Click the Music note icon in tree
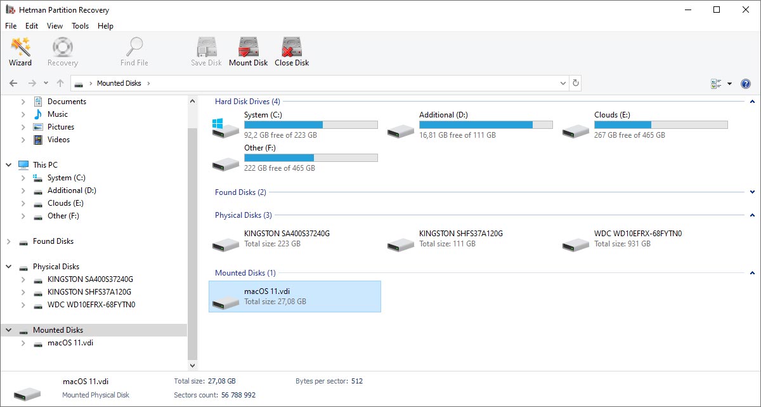 [38, 114]
